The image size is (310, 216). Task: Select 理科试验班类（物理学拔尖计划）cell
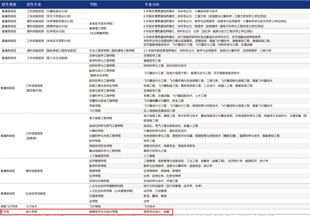point(47,26)
